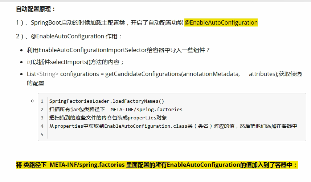The height and width of the screenshot is (182, 311).
Task: Click empty line 5 in code block
Action: pos(145,134)
